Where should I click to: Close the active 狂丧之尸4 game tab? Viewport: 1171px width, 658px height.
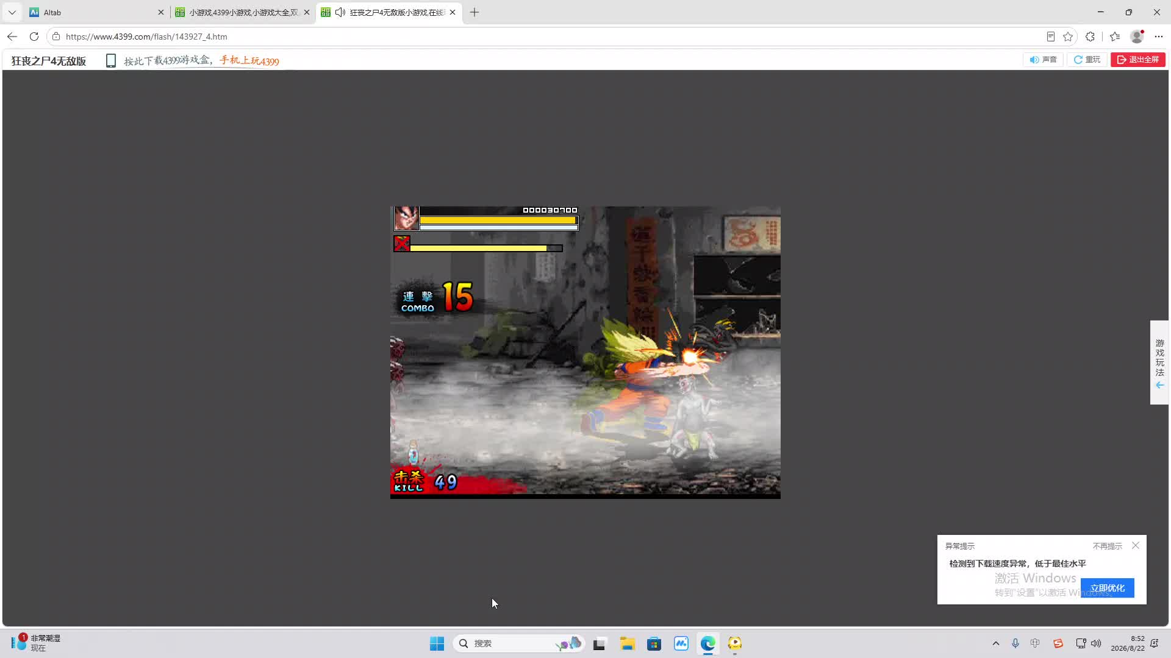point(453,12)
